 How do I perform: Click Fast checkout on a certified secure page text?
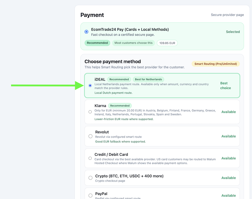coord(123,35)
